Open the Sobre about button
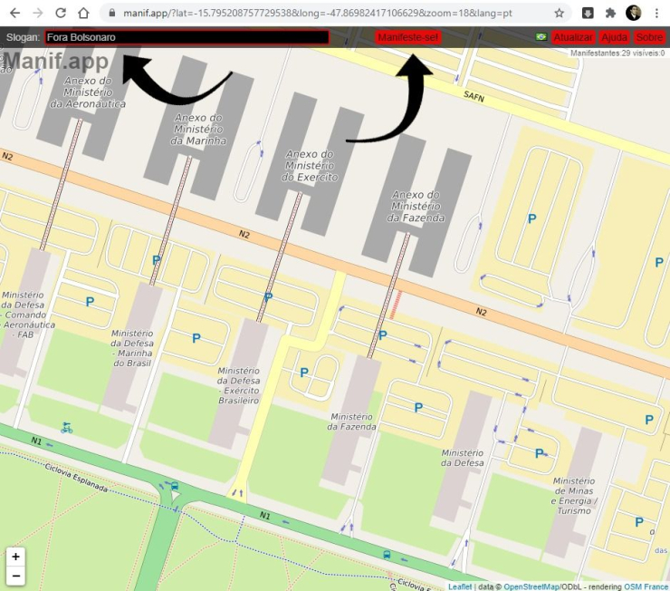 [649, 37]
